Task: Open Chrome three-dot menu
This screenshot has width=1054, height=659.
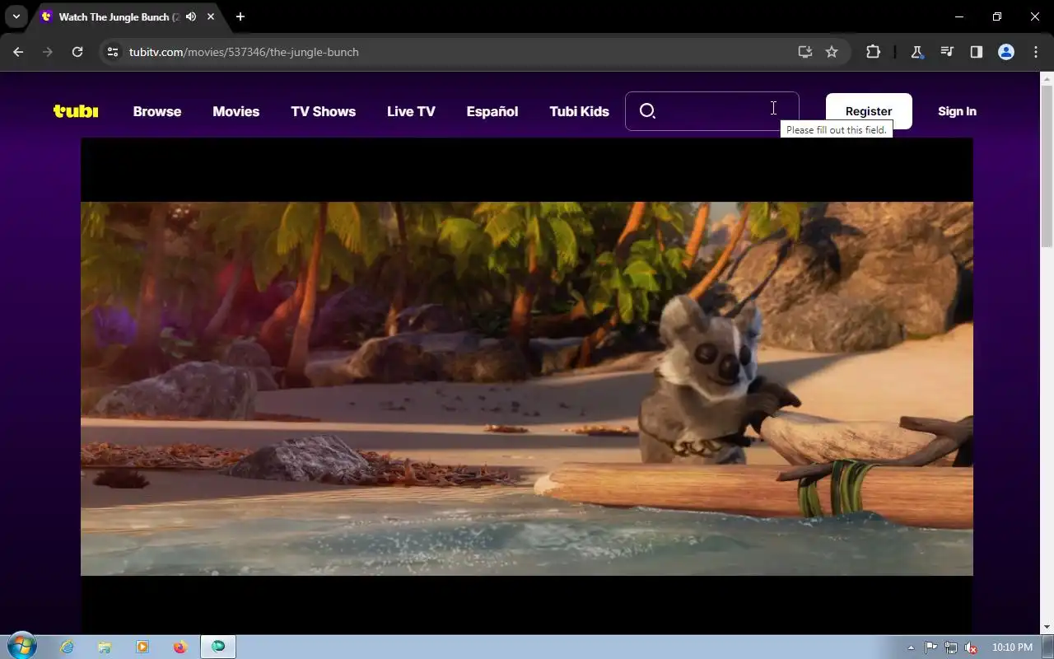Action: pos(1036,52)
